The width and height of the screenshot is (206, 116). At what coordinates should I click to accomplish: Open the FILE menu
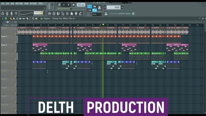3,4
